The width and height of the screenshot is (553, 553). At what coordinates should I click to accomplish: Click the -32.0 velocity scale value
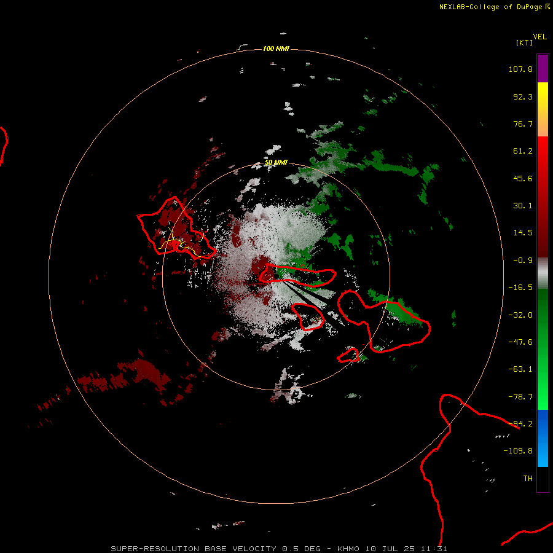tap(520, 315)
